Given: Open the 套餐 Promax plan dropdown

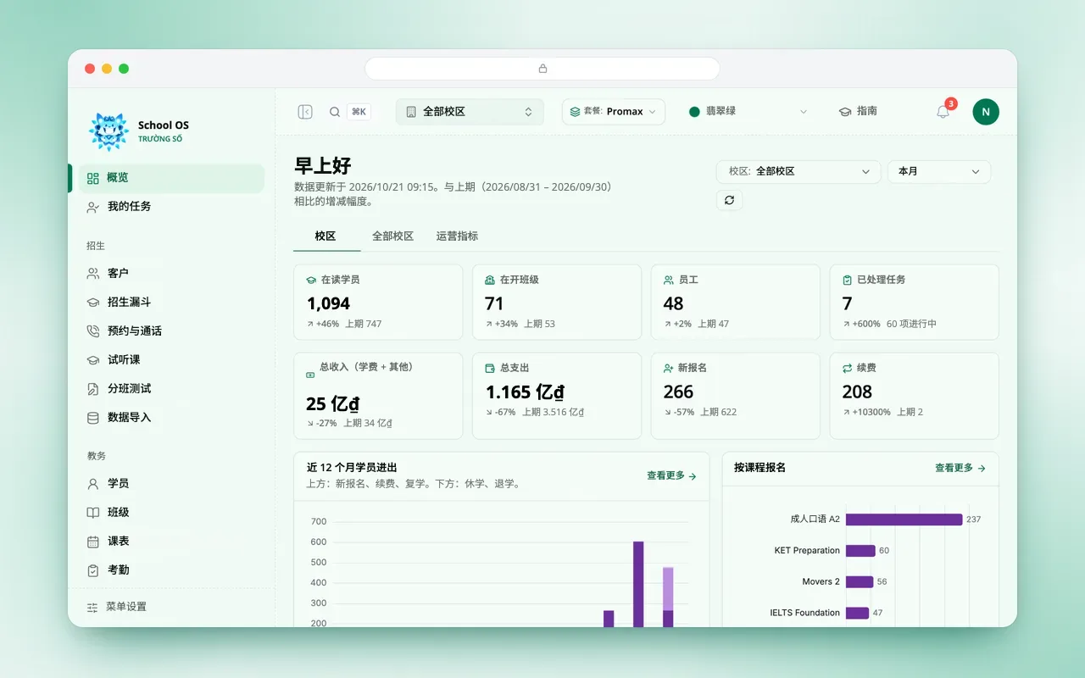Looking at the screenshot, I should point(614,112).
